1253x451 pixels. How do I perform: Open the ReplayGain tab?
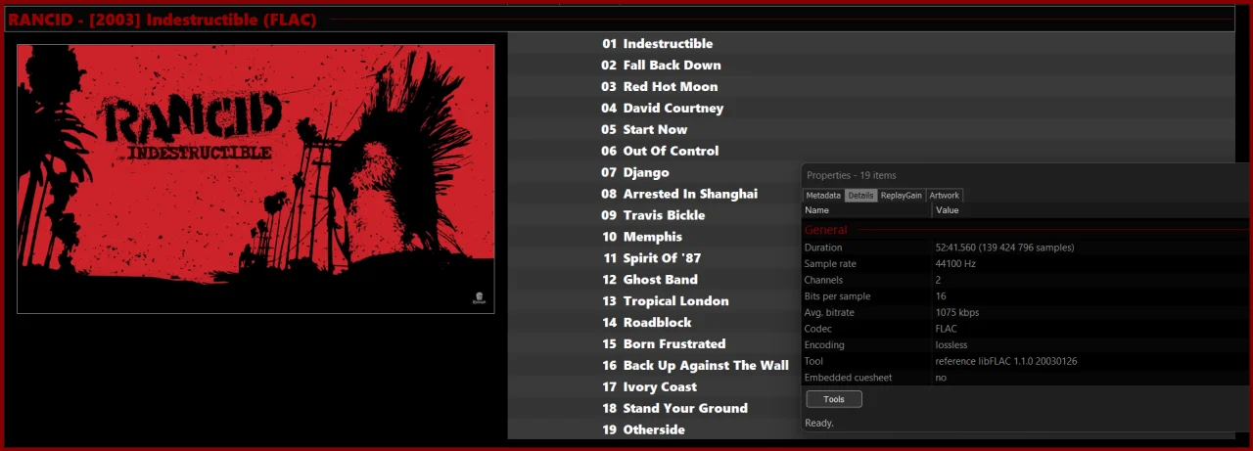click(x=901, y=196)
